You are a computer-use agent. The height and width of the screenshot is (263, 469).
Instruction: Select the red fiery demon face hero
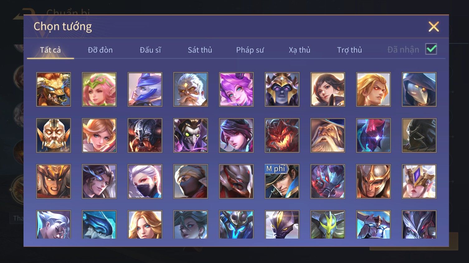pos(282,135)
